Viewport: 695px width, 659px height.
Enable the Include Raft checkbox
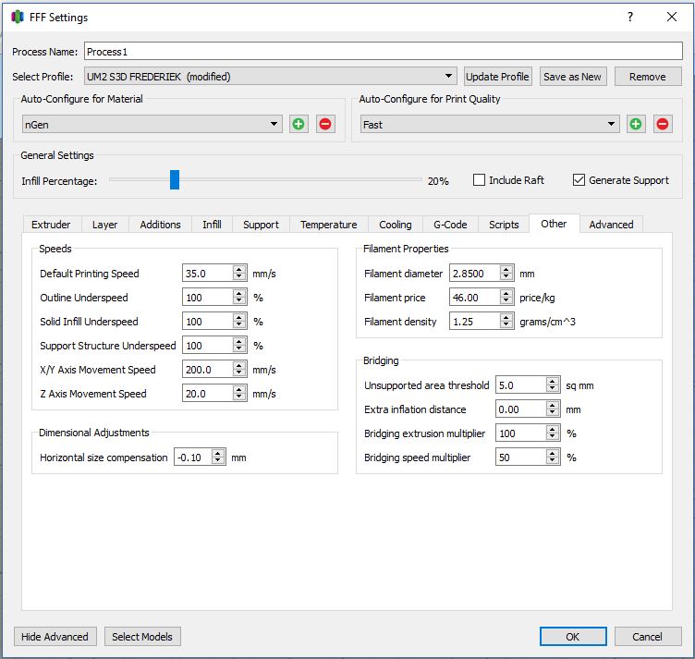pos(479,180)
